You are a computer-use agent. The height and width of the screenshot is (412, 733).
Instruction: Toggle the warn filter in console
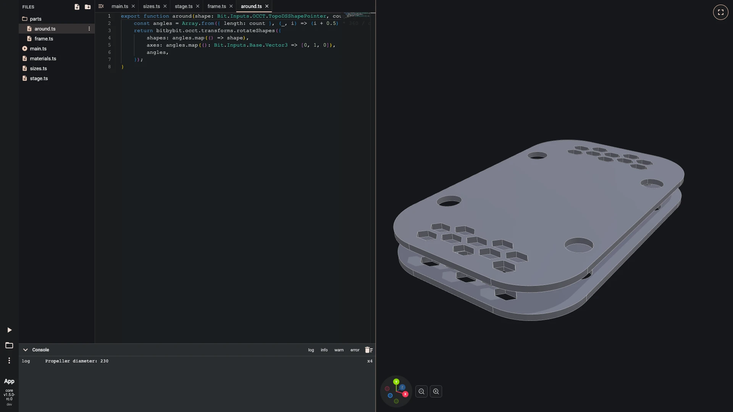339,350
